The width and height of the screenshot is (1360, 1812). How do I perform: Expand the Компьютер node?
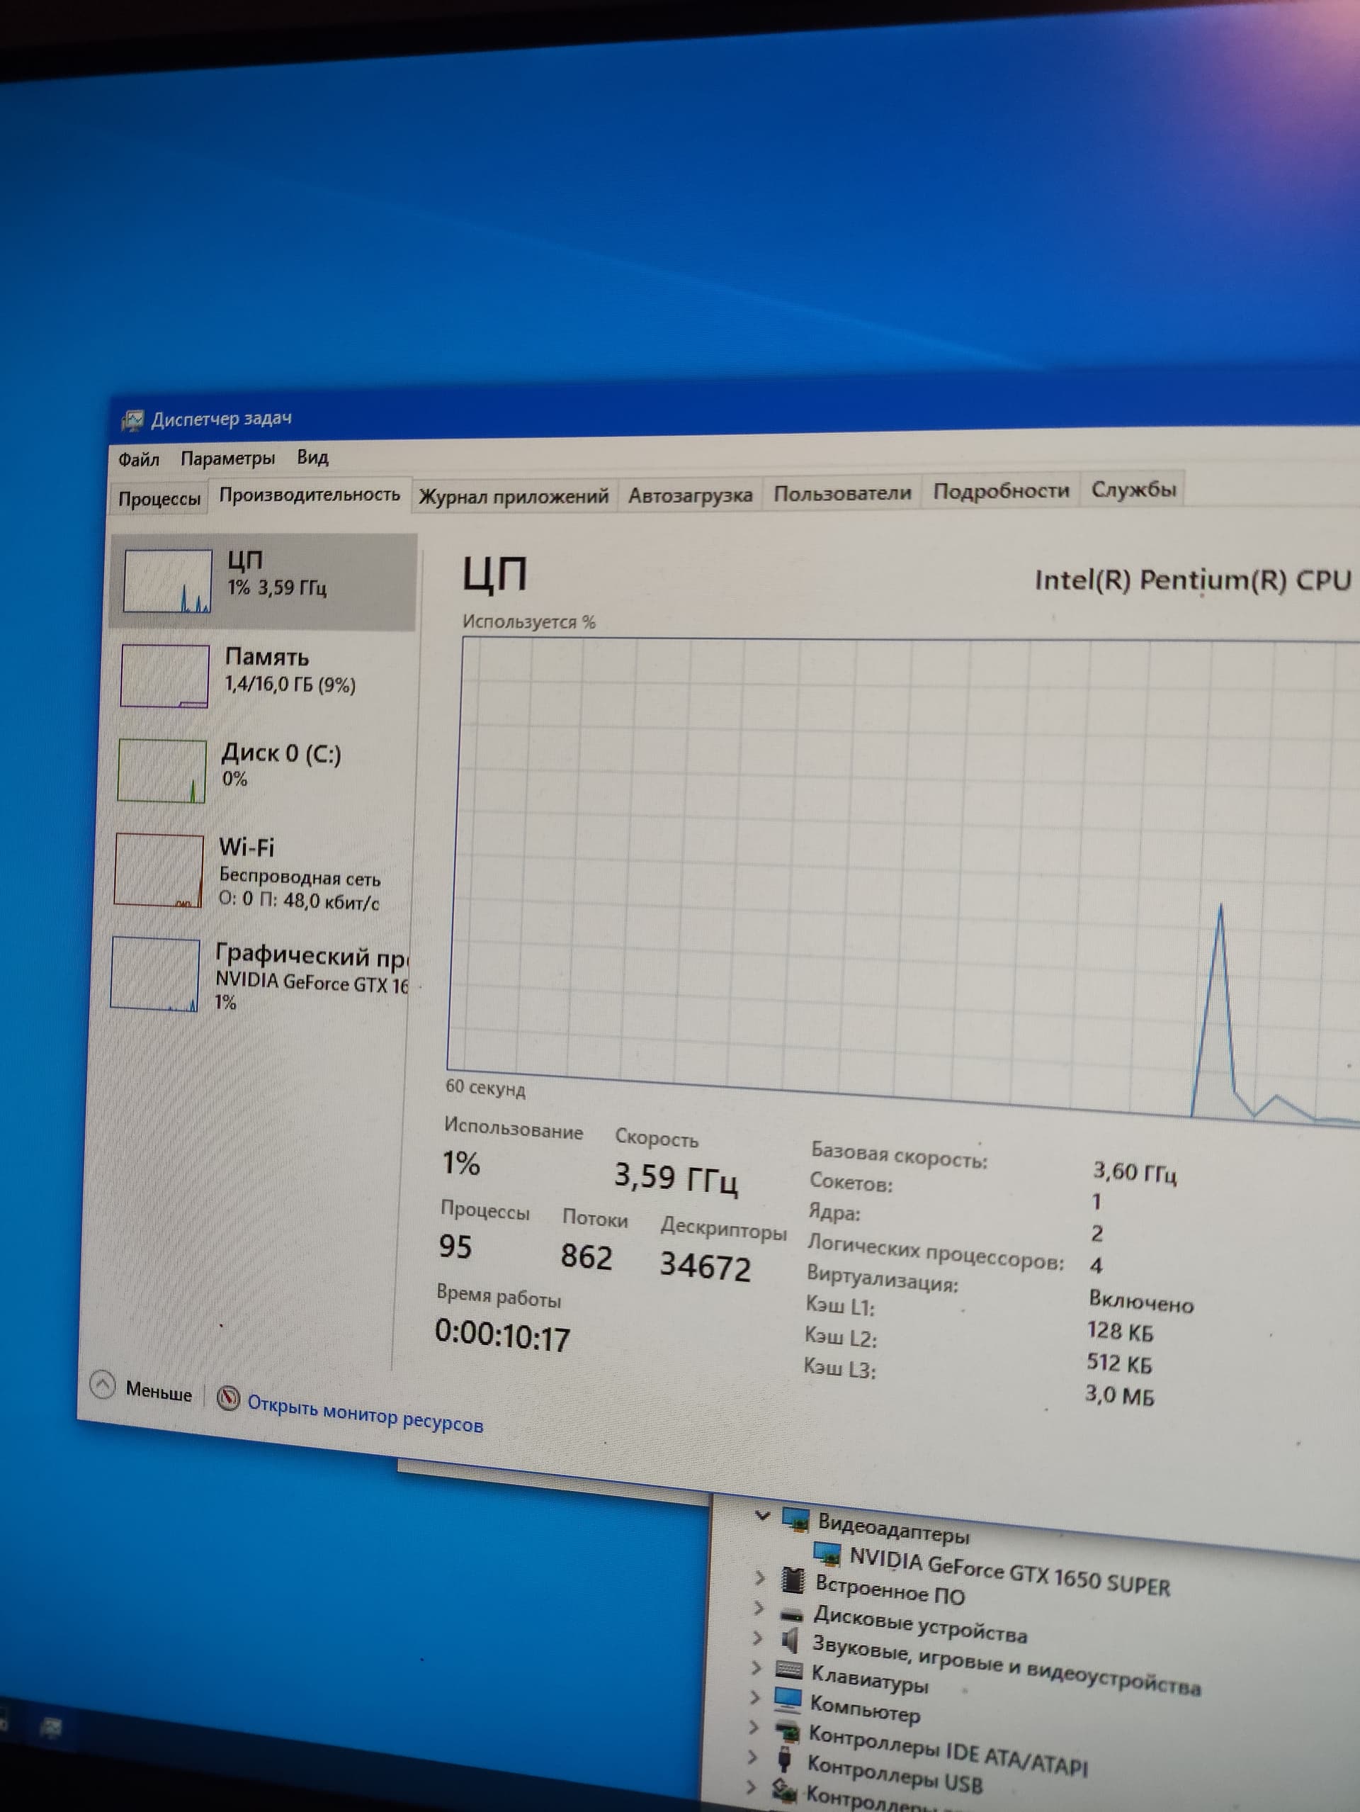(x=754, y=1697)
